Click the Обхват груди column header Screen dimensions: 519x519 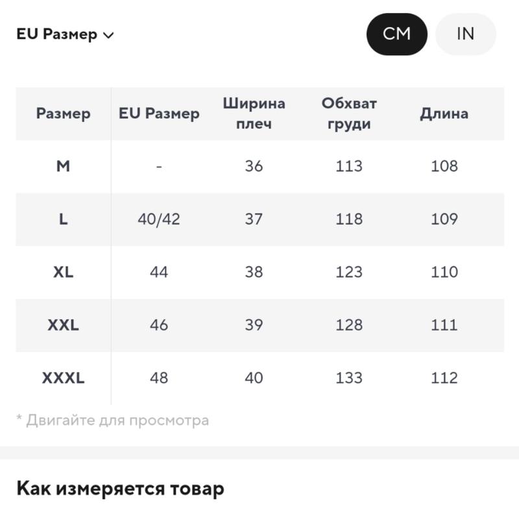pyautogui.click(x=349, y=114)
